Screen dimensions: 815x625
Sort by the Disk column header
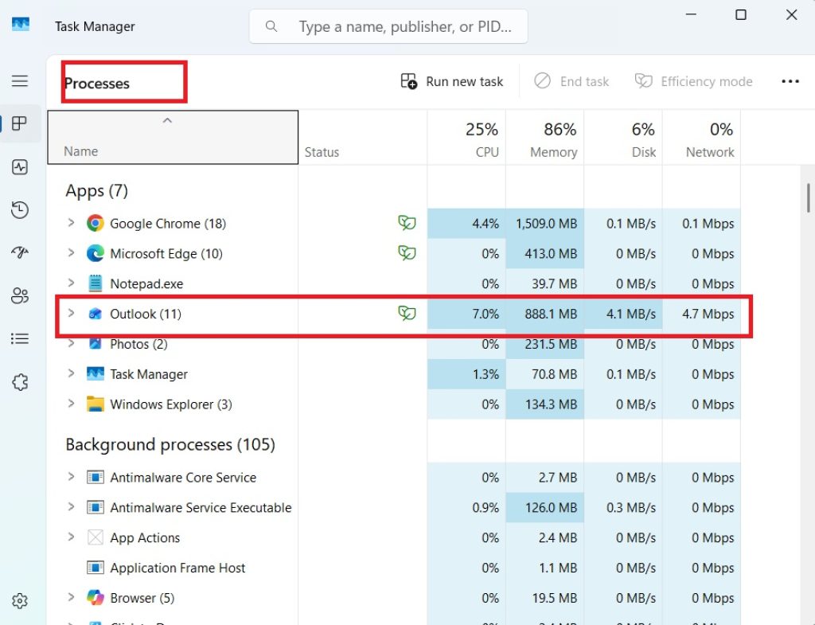pyautogui.click(x=623, y=137)
